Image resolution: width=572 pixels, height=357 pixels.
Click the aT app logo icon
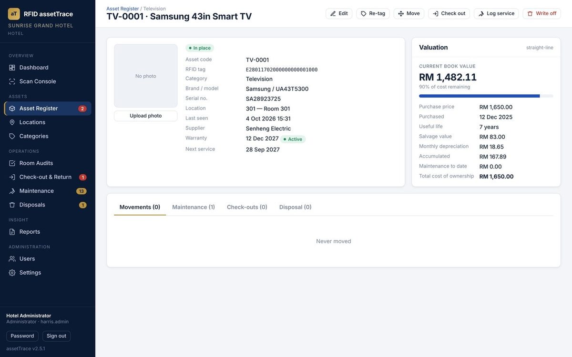[14, 14]
